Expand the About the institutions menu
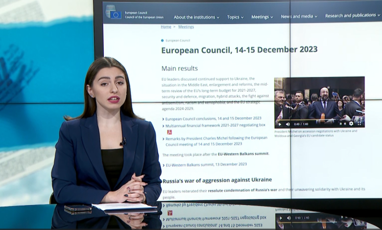 point(196,17)
